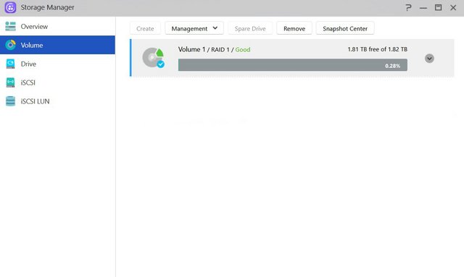The width and height of the screenshot is (464, 277).
Task: Click the Drive sidebar icon
Action: pos(10,64)
